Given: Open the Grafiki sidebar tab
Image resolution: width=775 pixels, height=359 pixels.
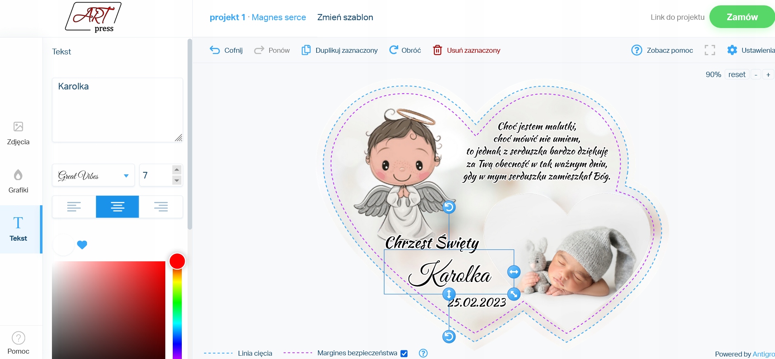Looking at the screenshot, I should click(x=18, y=181).
